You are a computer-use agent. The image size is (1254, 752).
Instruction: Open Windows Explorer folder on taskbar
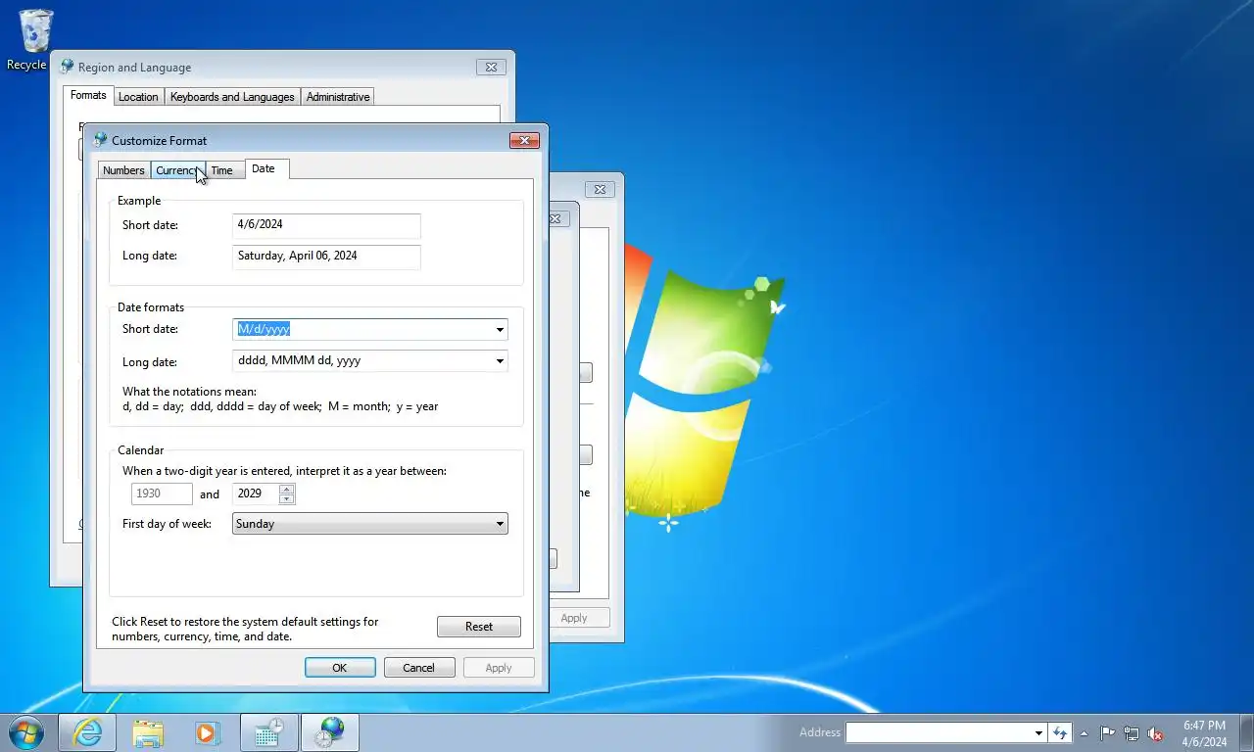[x=148, y=732]
